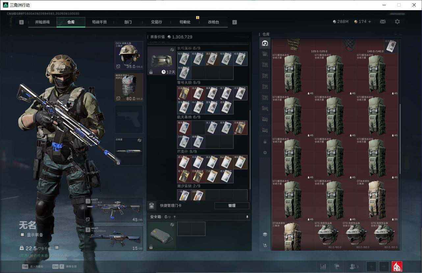Select the keycard case with 12天 timer
Viewport: 422px width, 273px height.
pyautogui.click(x=162, y=61)
